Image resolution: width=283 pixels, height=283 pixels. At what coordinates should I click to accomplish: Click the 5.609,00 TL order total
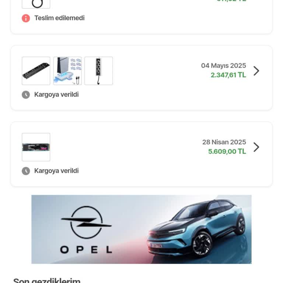point(227,151)
